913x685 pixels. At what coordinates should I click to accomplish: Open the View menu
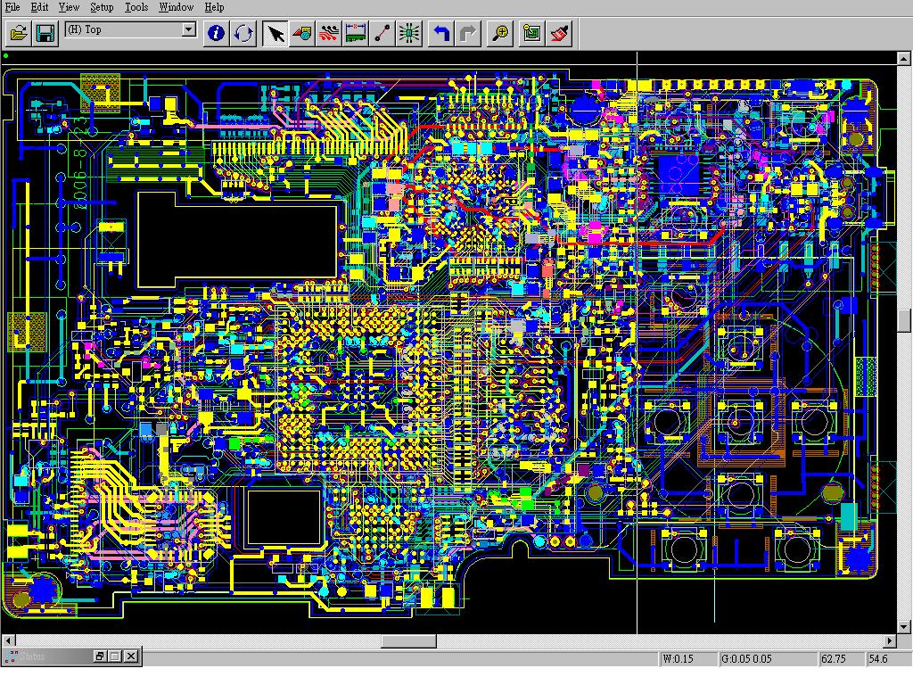pos(69,7)
